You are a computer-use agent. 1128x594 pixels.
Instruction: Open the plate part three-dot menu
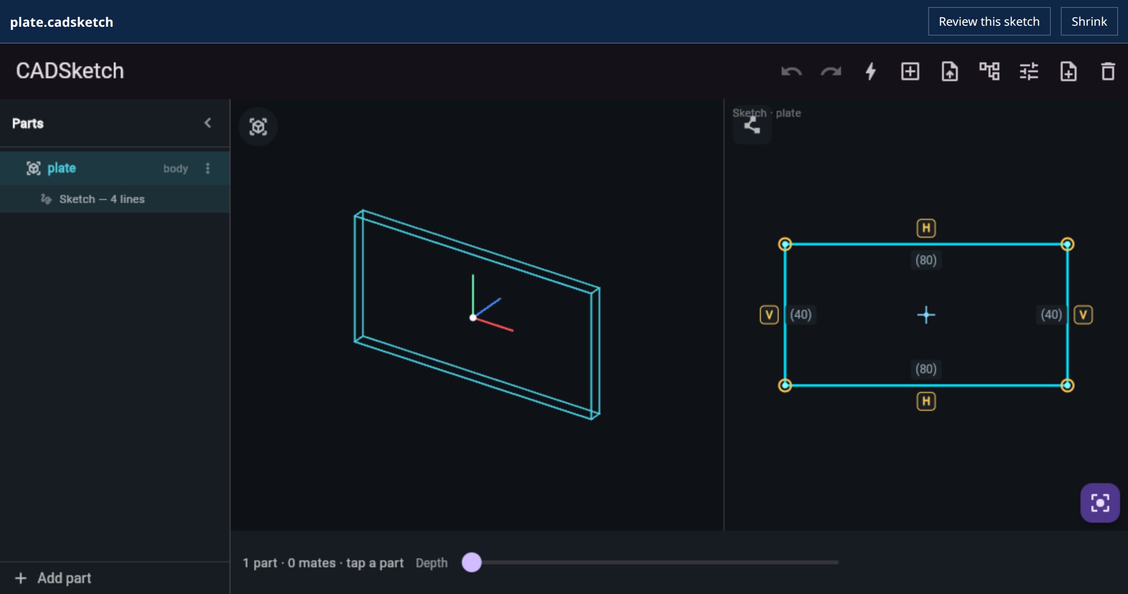(208, 168)
